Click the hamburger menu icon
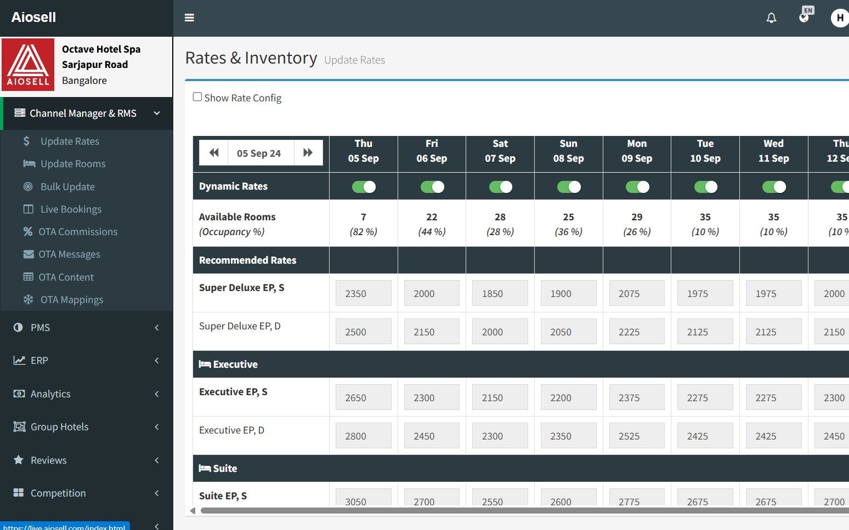 [189, 18]
